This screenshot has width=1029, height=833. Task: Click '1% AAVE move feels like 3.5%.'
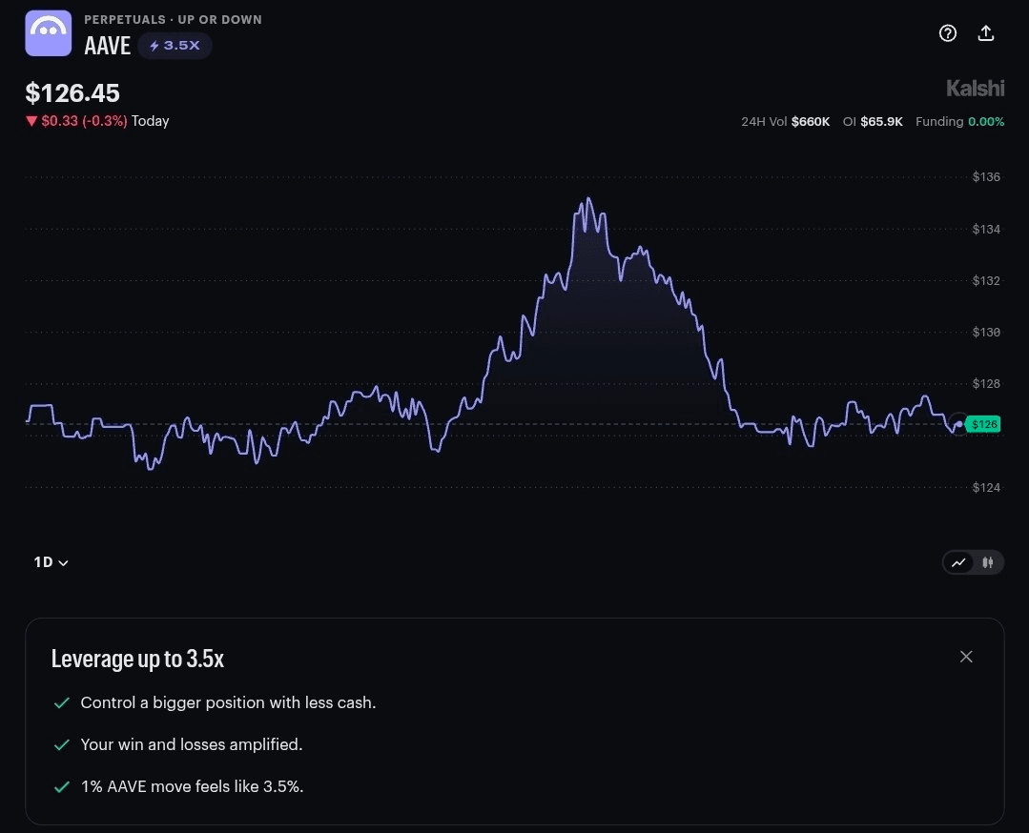(193, 786)
